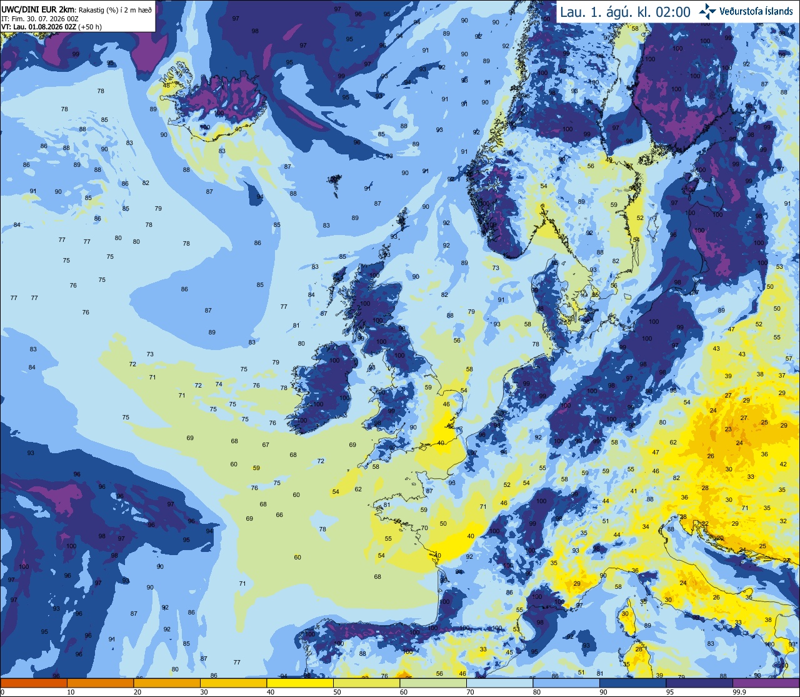800x697 pixels.
Task: Click the IT: Fim. 30. 07. 2026 initial time text
Action: pos(40,19)
